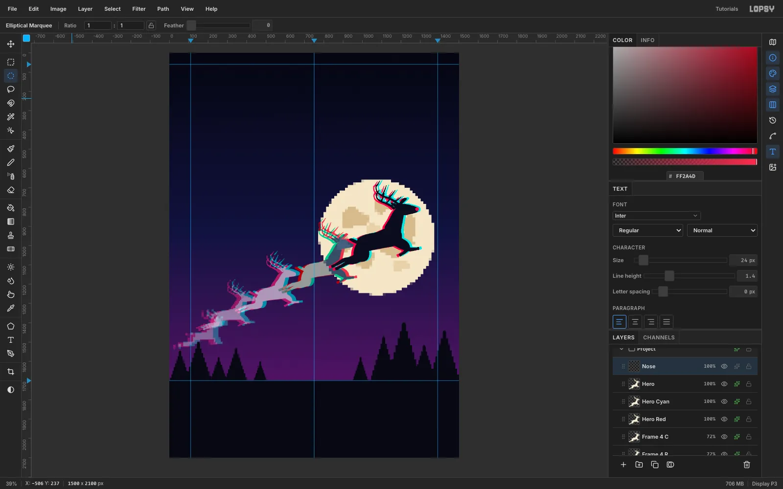The height and width of the screenshot is (489, 783).
Task: Justify paragraph text
Action: pos(666,322)
